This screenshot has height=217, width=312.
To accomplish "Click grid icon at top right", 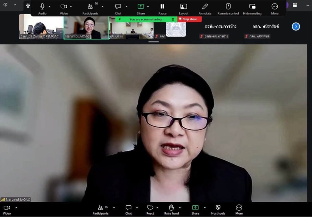I will 295,5.
